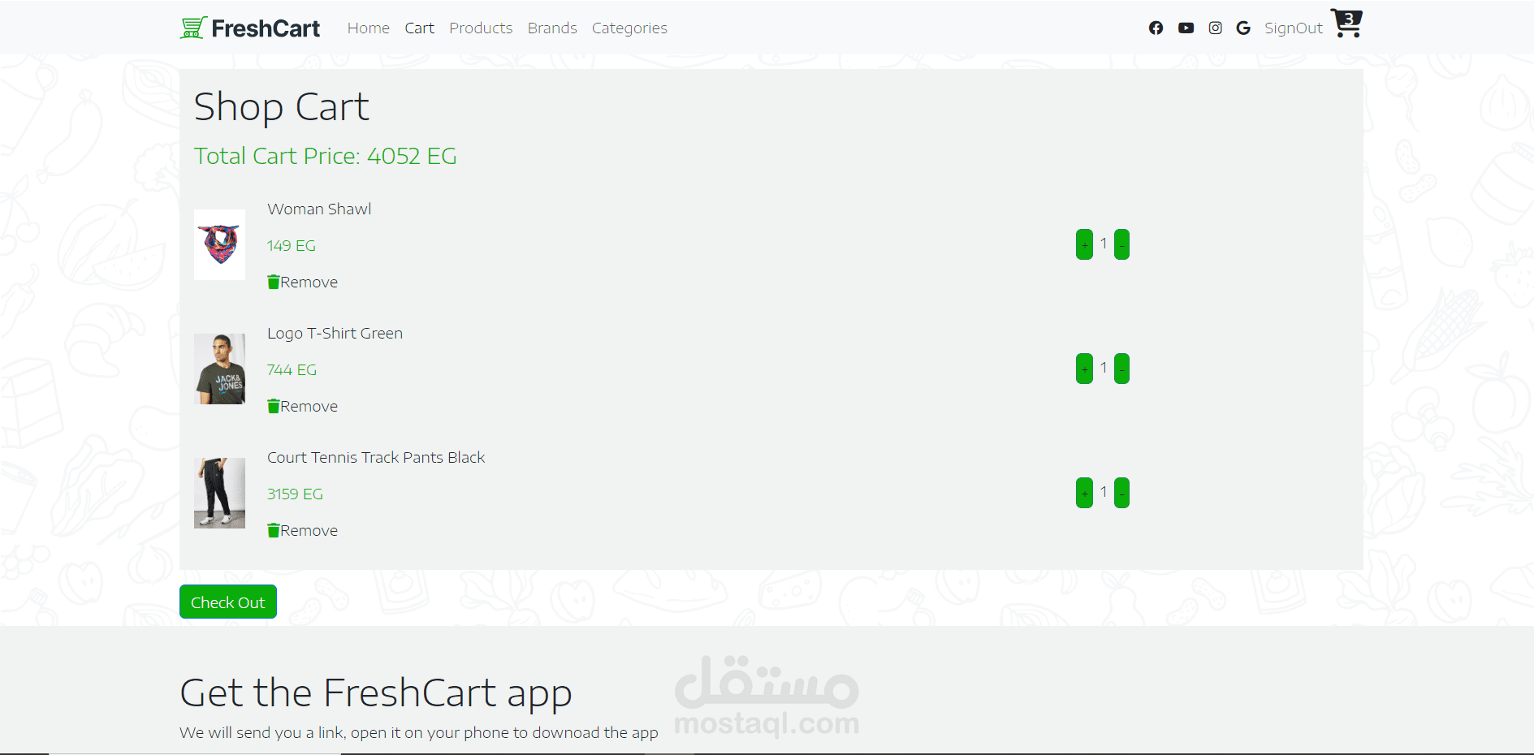Go to the Products page
Image resolution: width=1534 pixels, height=755 pixels.
click(x=481, y=28)
